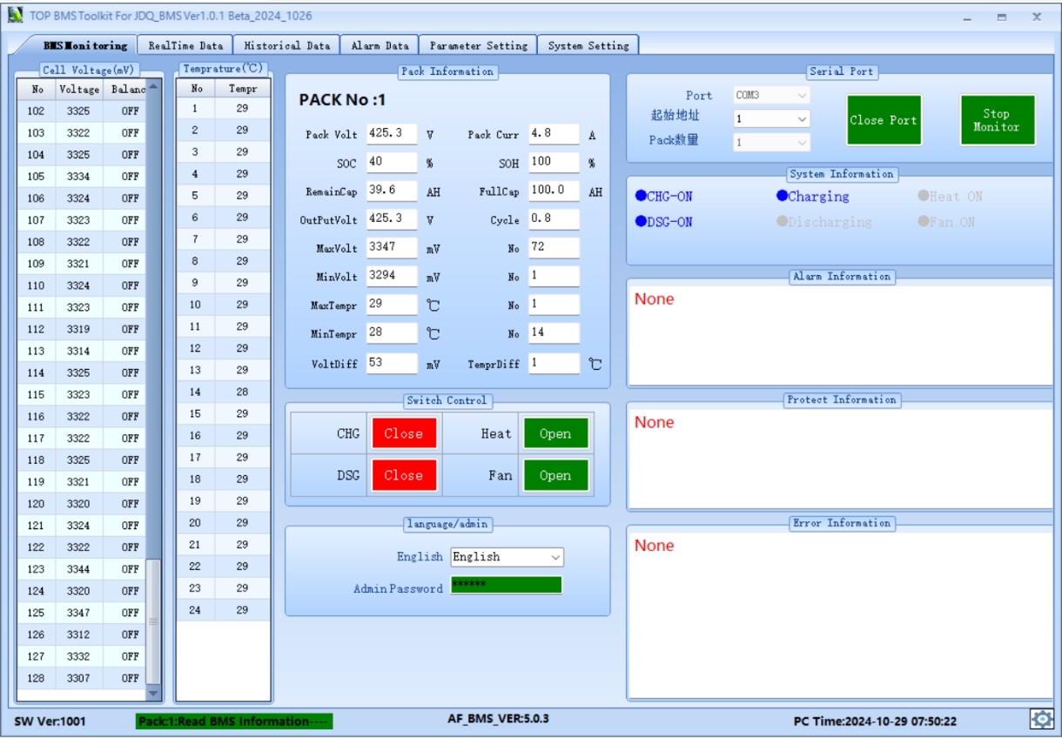Select cell 125 voltage 3347

click(x=78, y=613)
